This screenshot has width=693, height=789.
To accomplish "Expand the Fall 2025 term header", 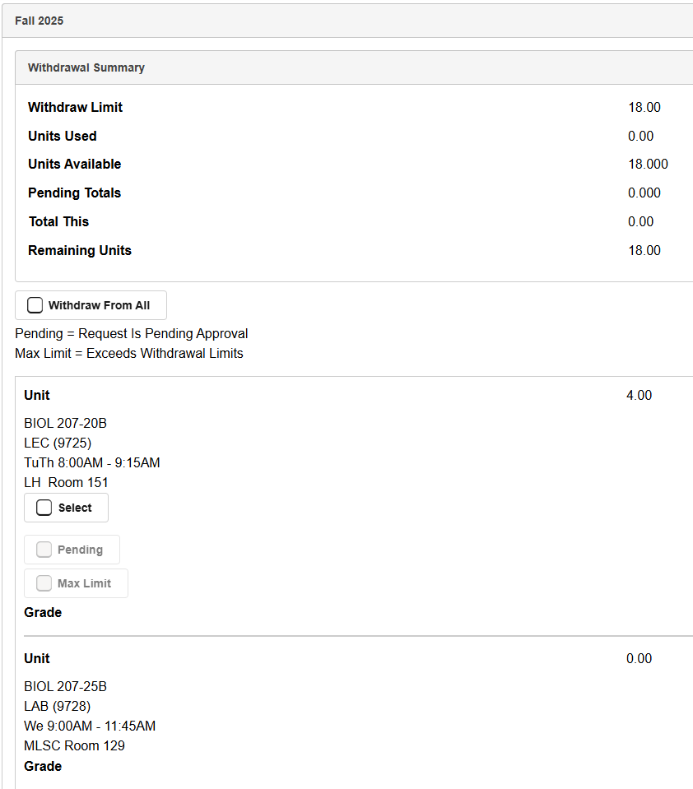I will (x=39, y=21).
